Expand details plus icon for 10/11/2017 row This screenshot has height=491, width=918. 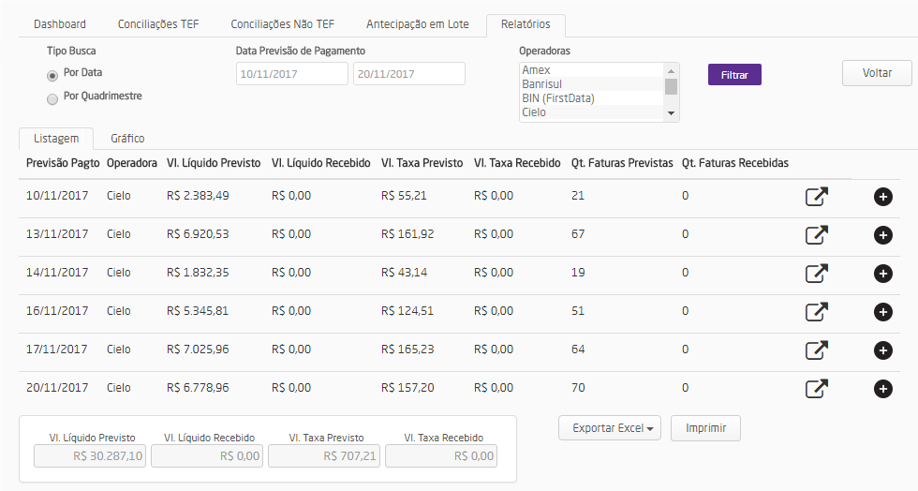[x=882, y=197]
